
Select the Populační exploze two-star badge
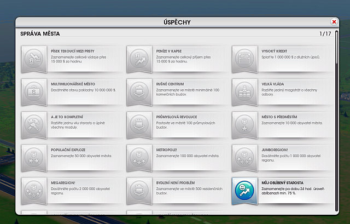click(34, 158)
